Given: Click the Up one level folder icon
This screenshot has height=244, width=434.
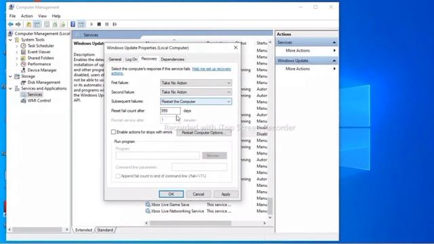Looking at the screenshot, I should click(x=28, y=24).
